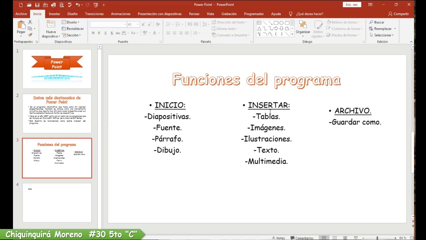Toggle italic K formatting

point(99,33)
